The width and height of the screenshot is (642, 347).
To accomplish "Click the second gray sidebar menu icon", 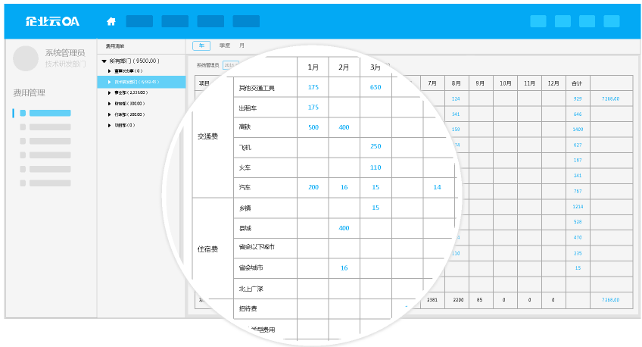I will coord(23,127).
